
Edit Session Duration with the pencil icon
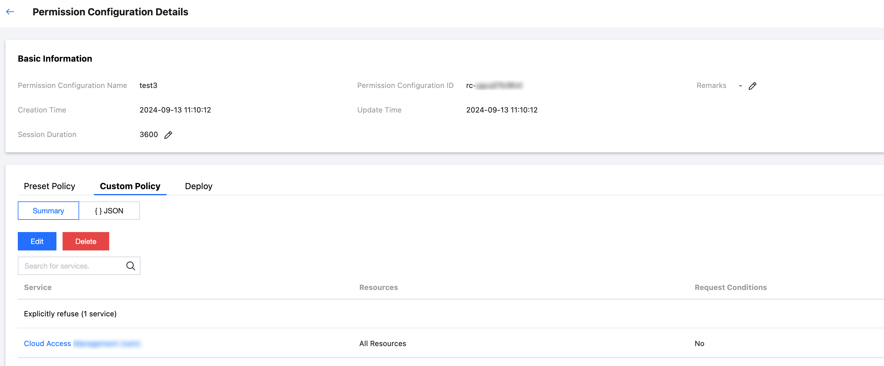click(x=168, y=135)
